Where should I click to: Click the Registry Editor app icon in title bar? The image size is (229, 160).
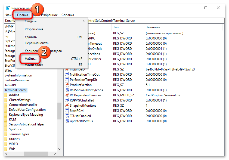[8, 8]
